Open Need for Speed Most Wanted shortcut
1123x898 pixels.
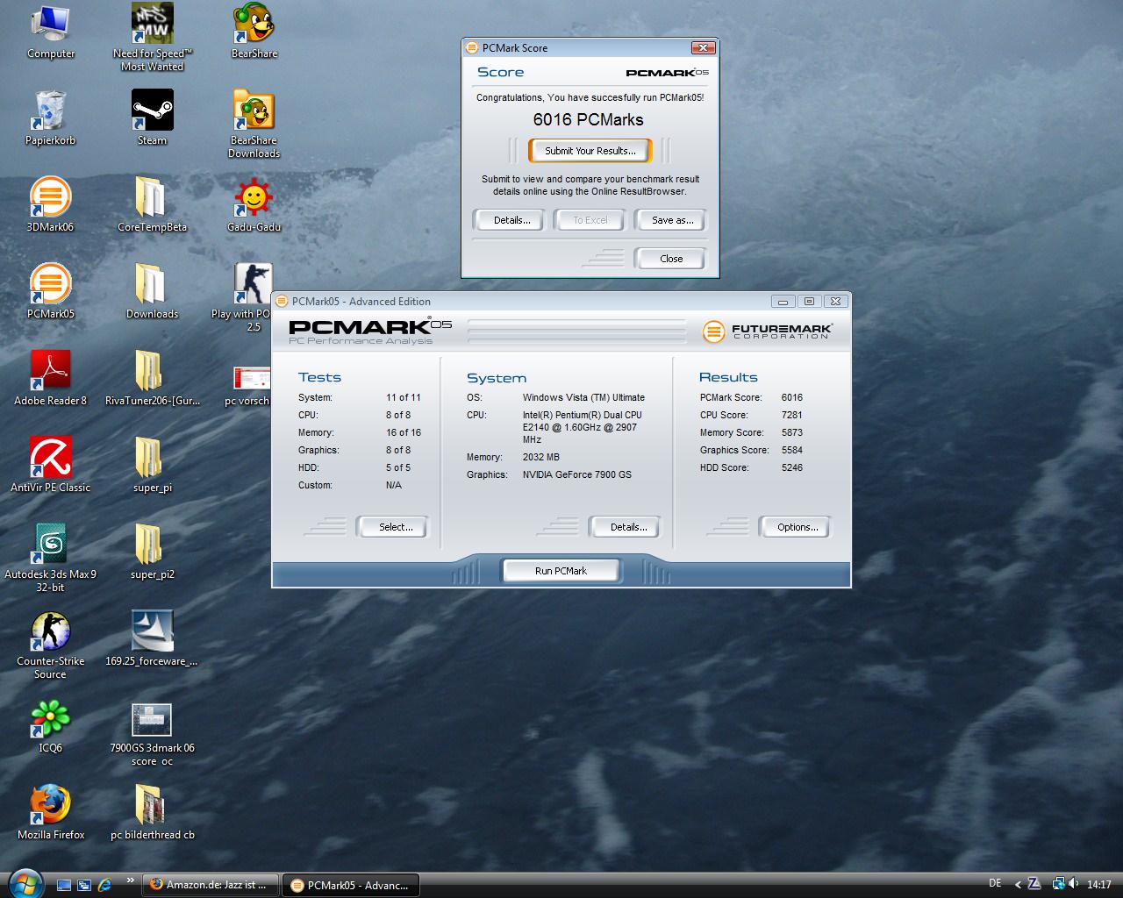tap(152, 37)
